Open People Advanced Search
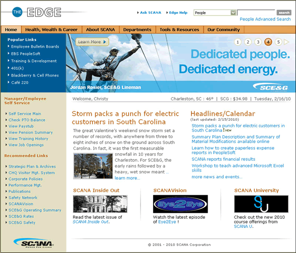Viewport: 296px width, 253px height. [x=265, y=19]
